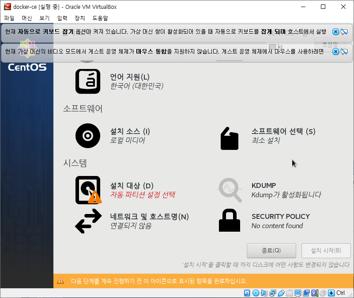Click the 연결되지 않음 text
This screenshot has width=354, height=298.
pos(131,225)
